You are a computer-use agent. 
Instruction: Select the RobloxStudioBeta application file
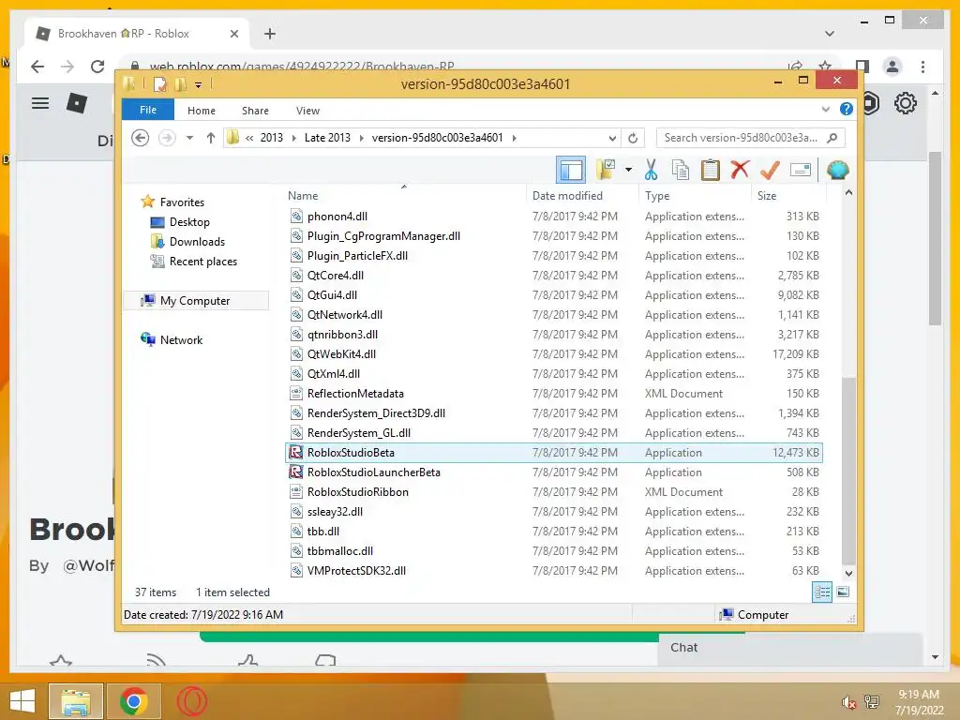(x=554, y=453)
